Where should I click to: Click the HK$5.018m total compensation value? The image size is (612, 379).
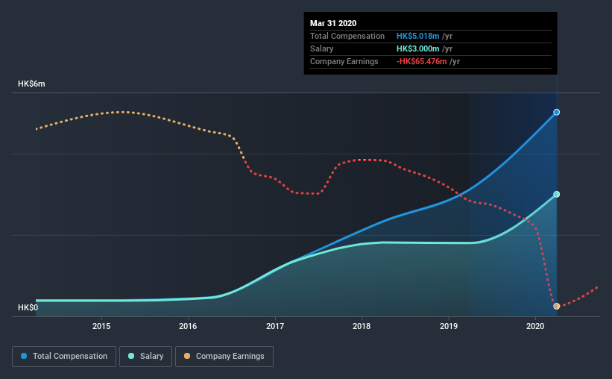[418, 36]
